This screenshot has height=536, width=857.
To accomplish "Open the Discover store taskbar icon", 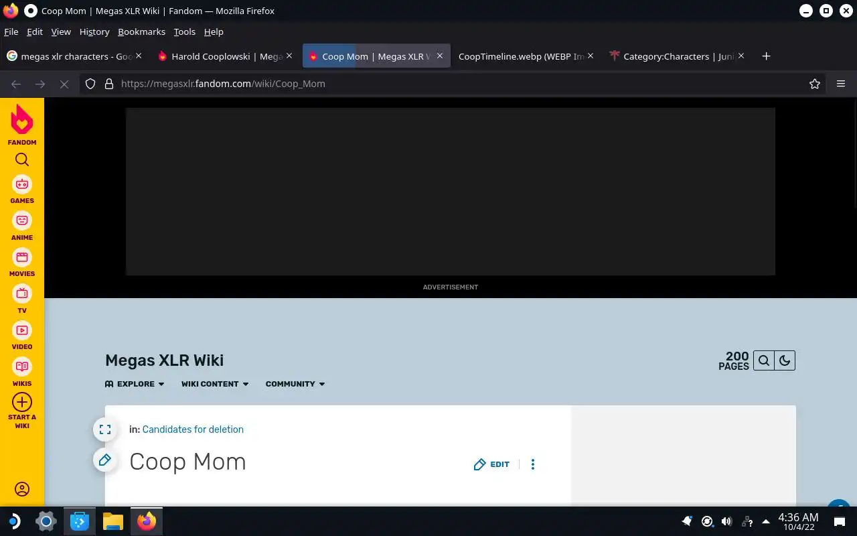I will (80, 521).
